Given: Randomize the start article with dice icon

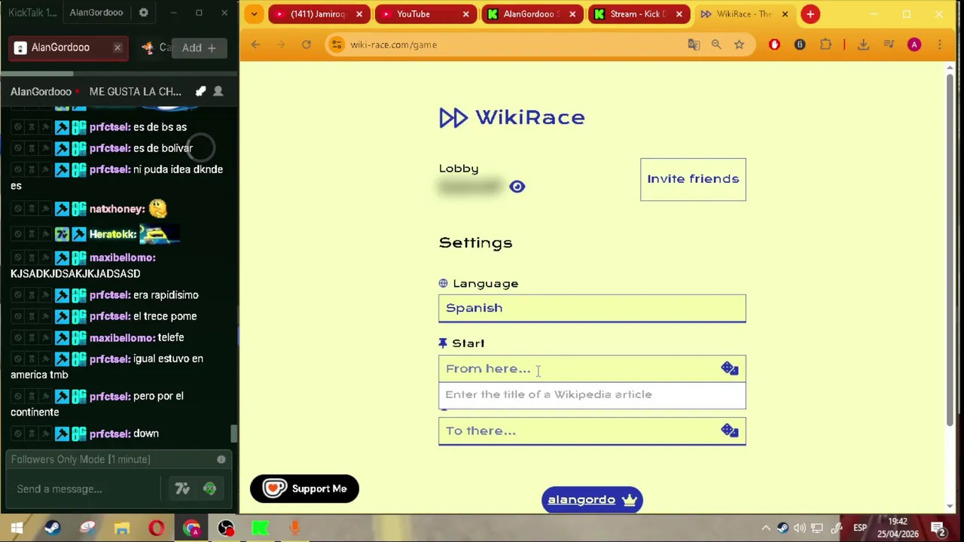Looking at the screenshot, I should 729,369.
